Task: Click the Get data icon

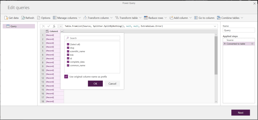Action: point(6,18)
